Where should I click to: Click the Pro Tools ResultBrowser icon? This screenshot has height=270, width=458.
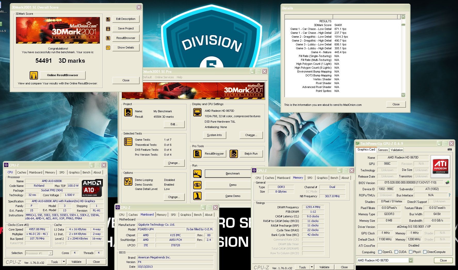pos(197,154)
